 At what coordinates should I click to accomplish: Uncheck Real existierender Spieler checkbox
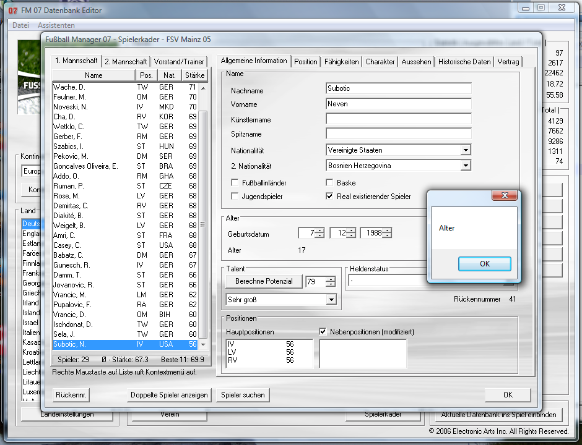(330, 197)
